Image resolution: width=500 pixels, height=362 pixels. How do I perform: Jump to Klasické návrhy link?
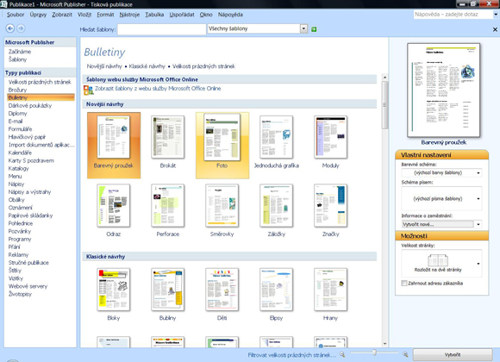point(147,66)
